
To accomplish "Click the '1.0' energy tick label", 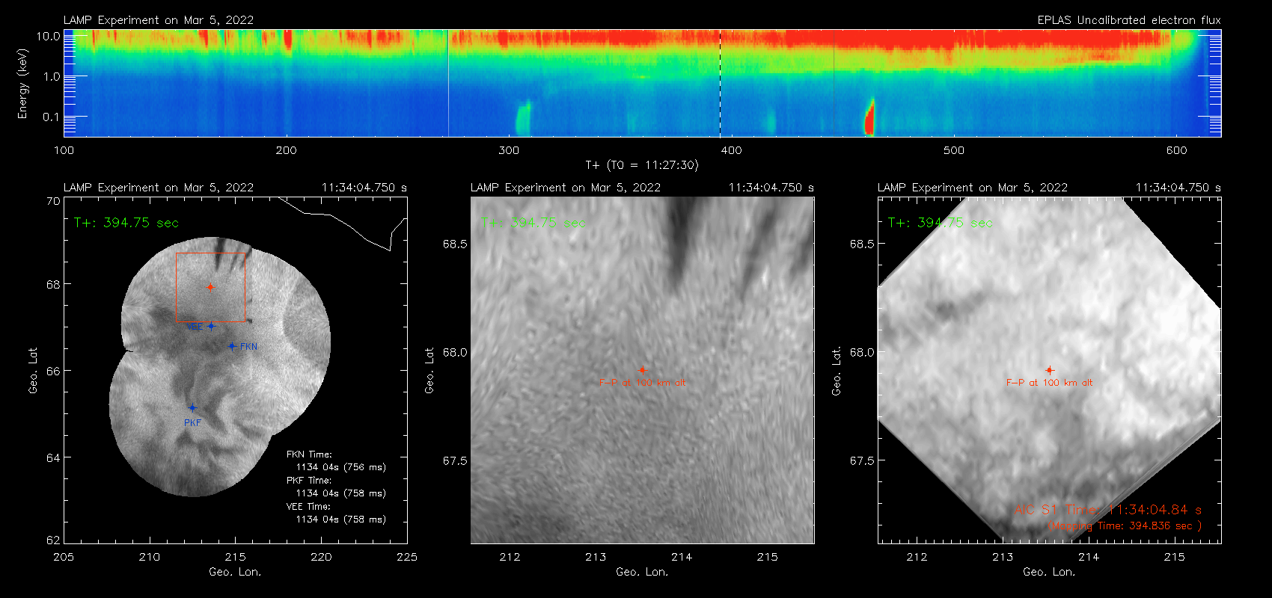I will point(52,76).
